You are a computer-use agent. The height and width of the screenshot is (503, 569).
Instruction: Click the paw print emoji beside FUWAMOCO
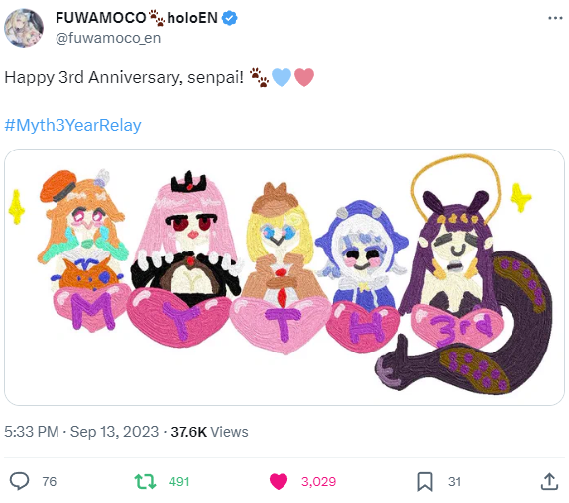pos(157,18)
